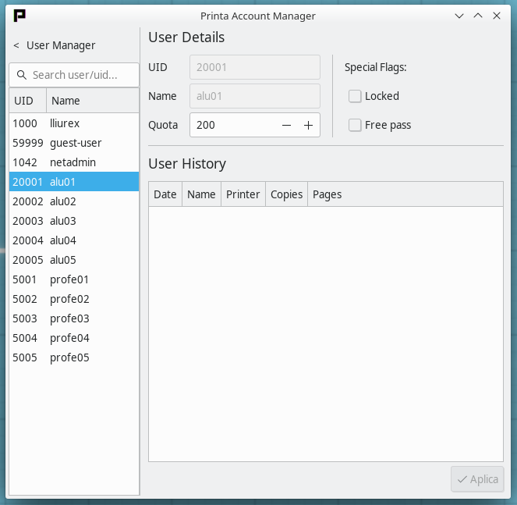
Task: Sort user list by UID column
Action: 24,101
